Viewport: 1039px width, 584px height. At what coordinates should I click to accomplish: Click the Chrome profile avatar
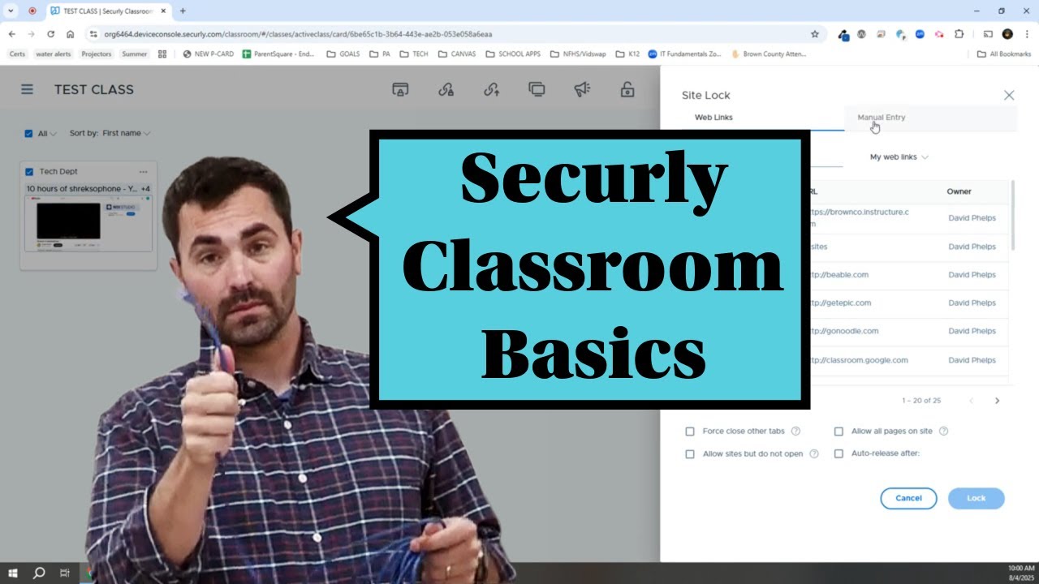click(x=1007, y=34)
